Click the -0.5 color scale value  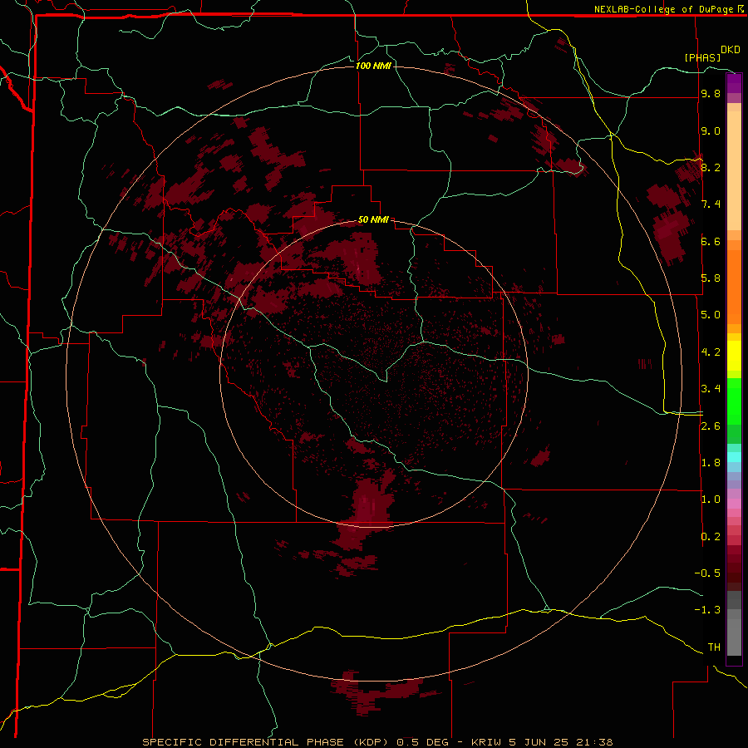tap(707, 573)
